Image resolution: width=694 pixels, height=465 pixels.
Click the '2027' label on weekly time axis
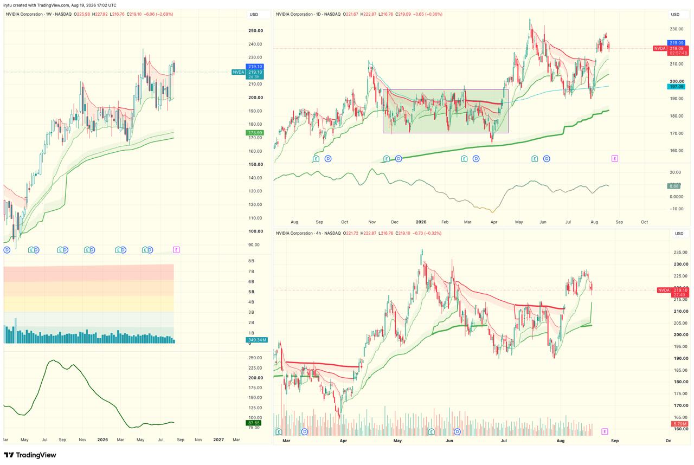click(x=219, y=440)
